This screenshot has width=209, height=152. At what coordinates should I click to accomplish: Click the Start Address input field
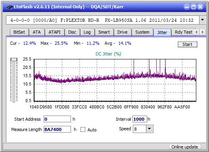(58, 119)
